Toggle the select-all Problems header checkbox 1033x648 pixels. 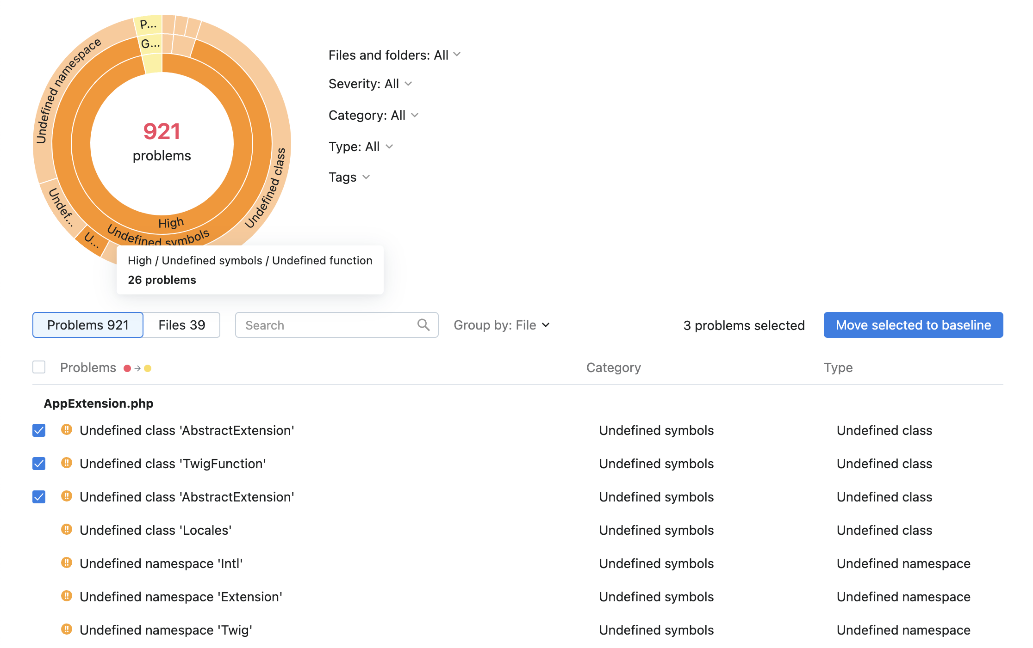(39, 367)
